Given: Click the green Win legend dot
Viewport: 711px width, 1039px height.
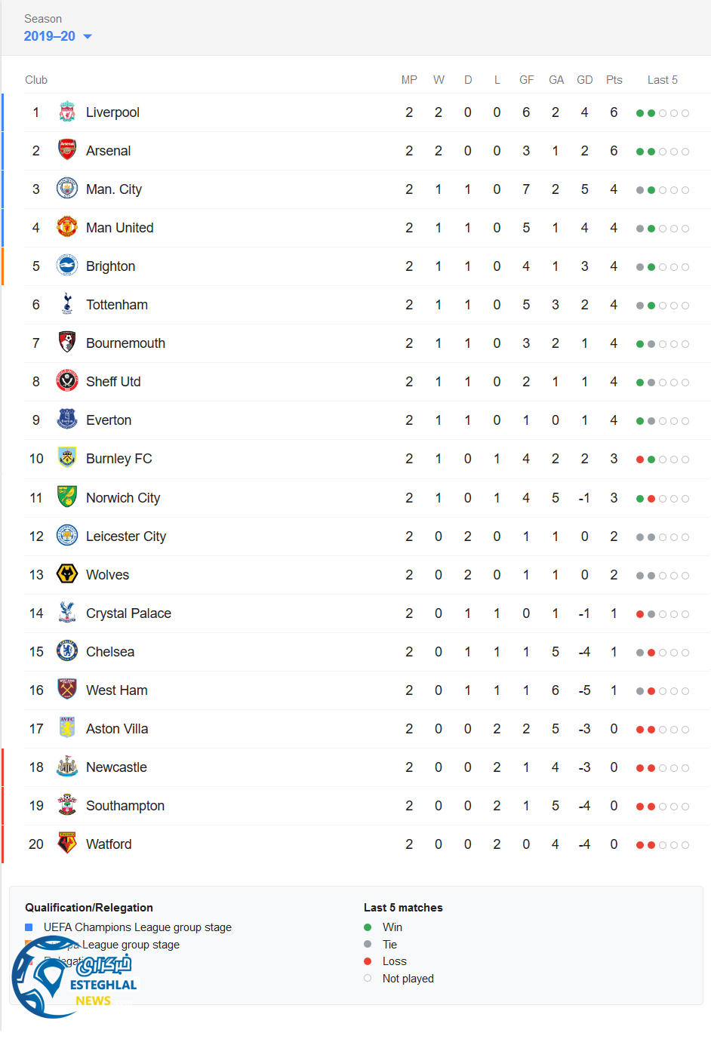Looking at the screenshot, I should point(368,927).
